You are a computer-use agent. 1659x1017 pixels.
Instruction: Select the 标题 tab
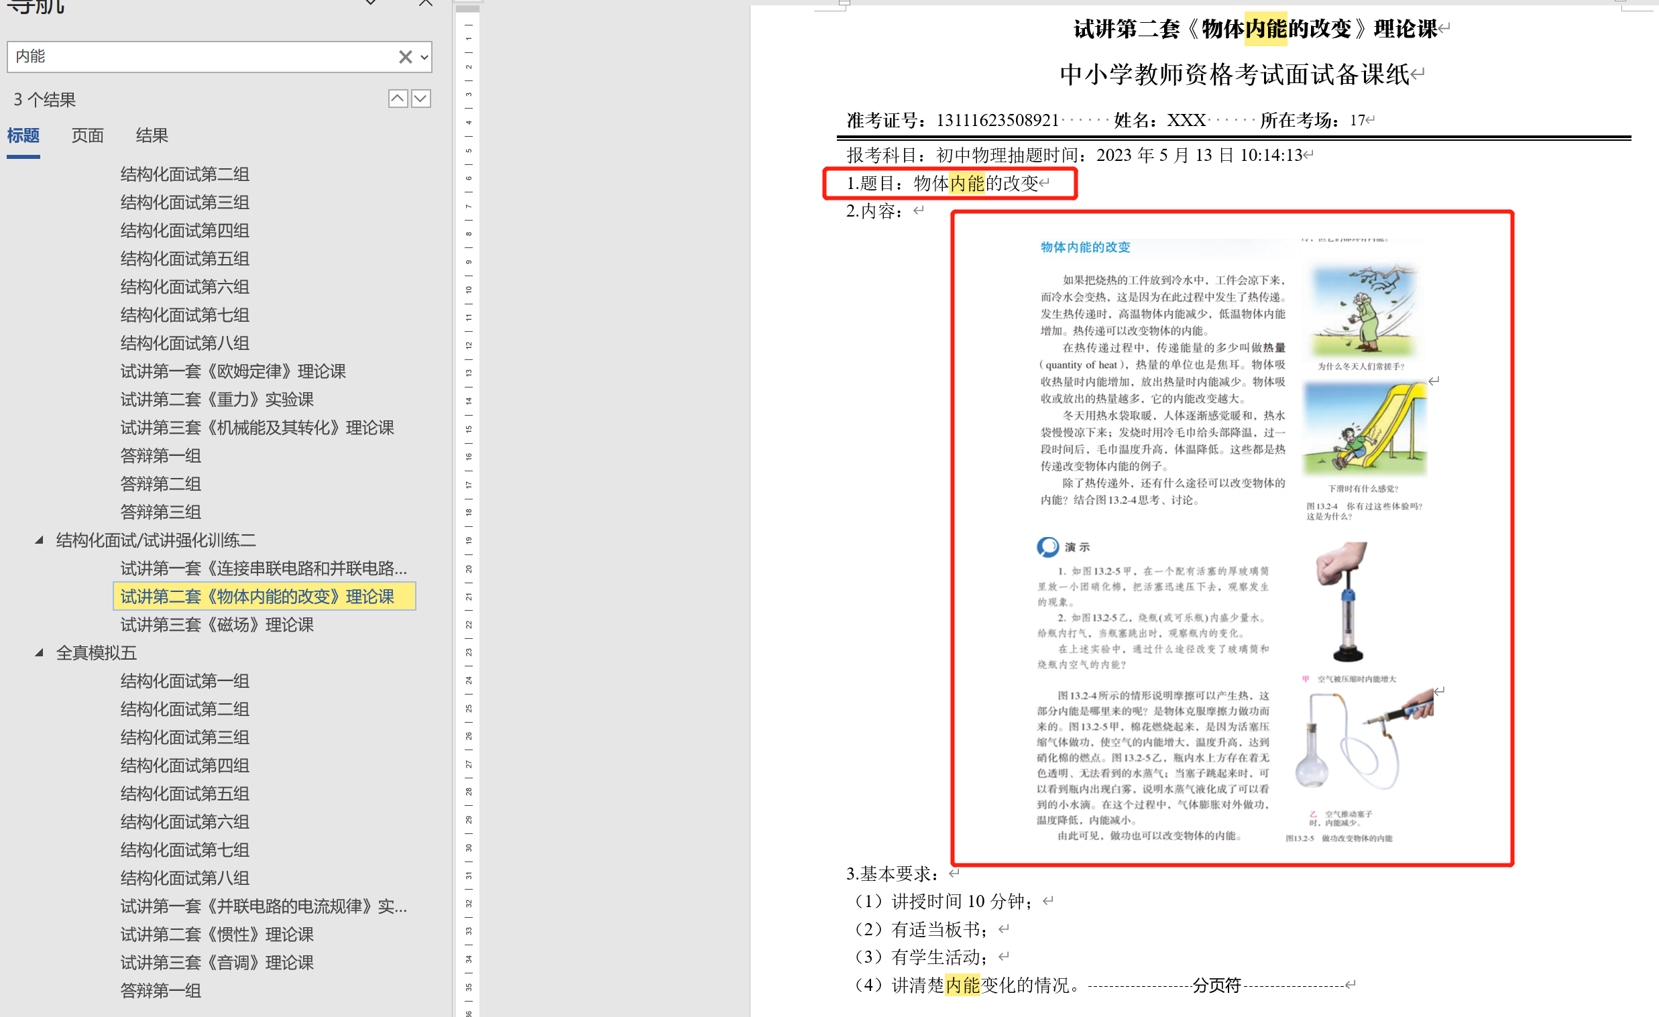23,136
